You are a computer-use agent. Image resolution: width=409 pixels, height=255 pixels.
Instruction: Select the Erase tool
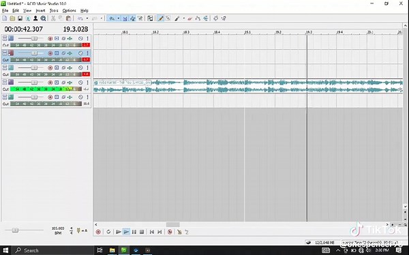point(190,18)
